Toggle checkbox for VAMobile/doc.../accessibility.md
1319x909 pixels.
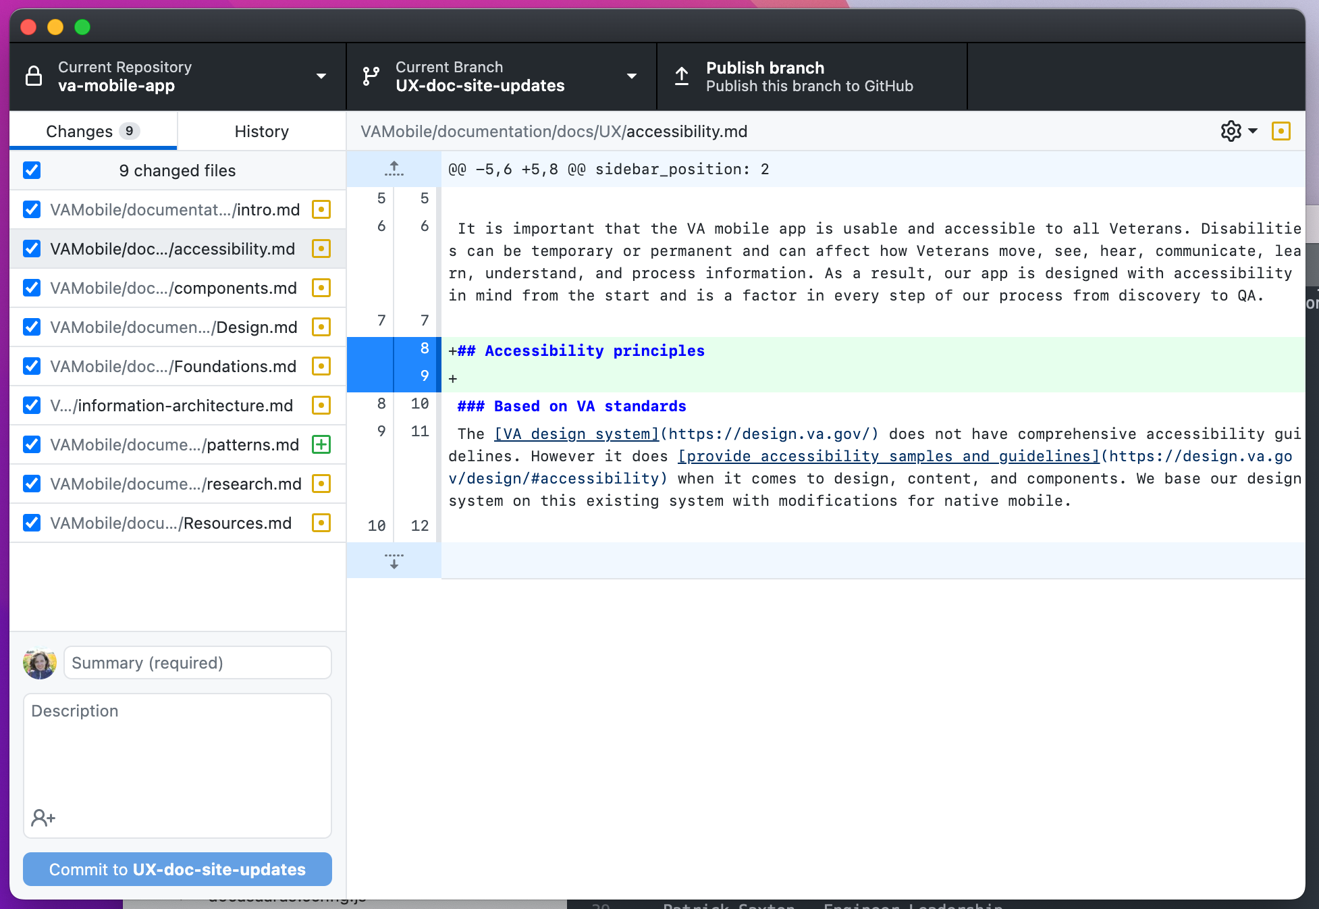[32, 249]
